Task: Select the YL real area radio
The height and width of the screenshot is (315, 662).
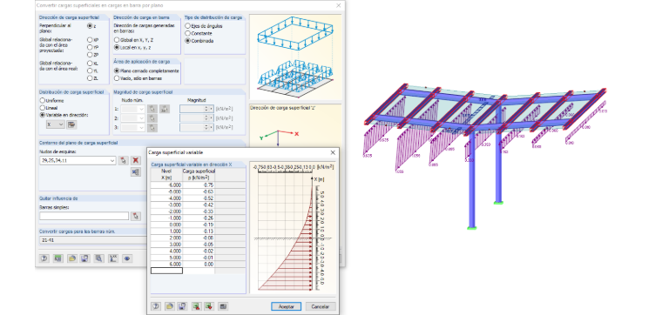Action: coord(90,70)
